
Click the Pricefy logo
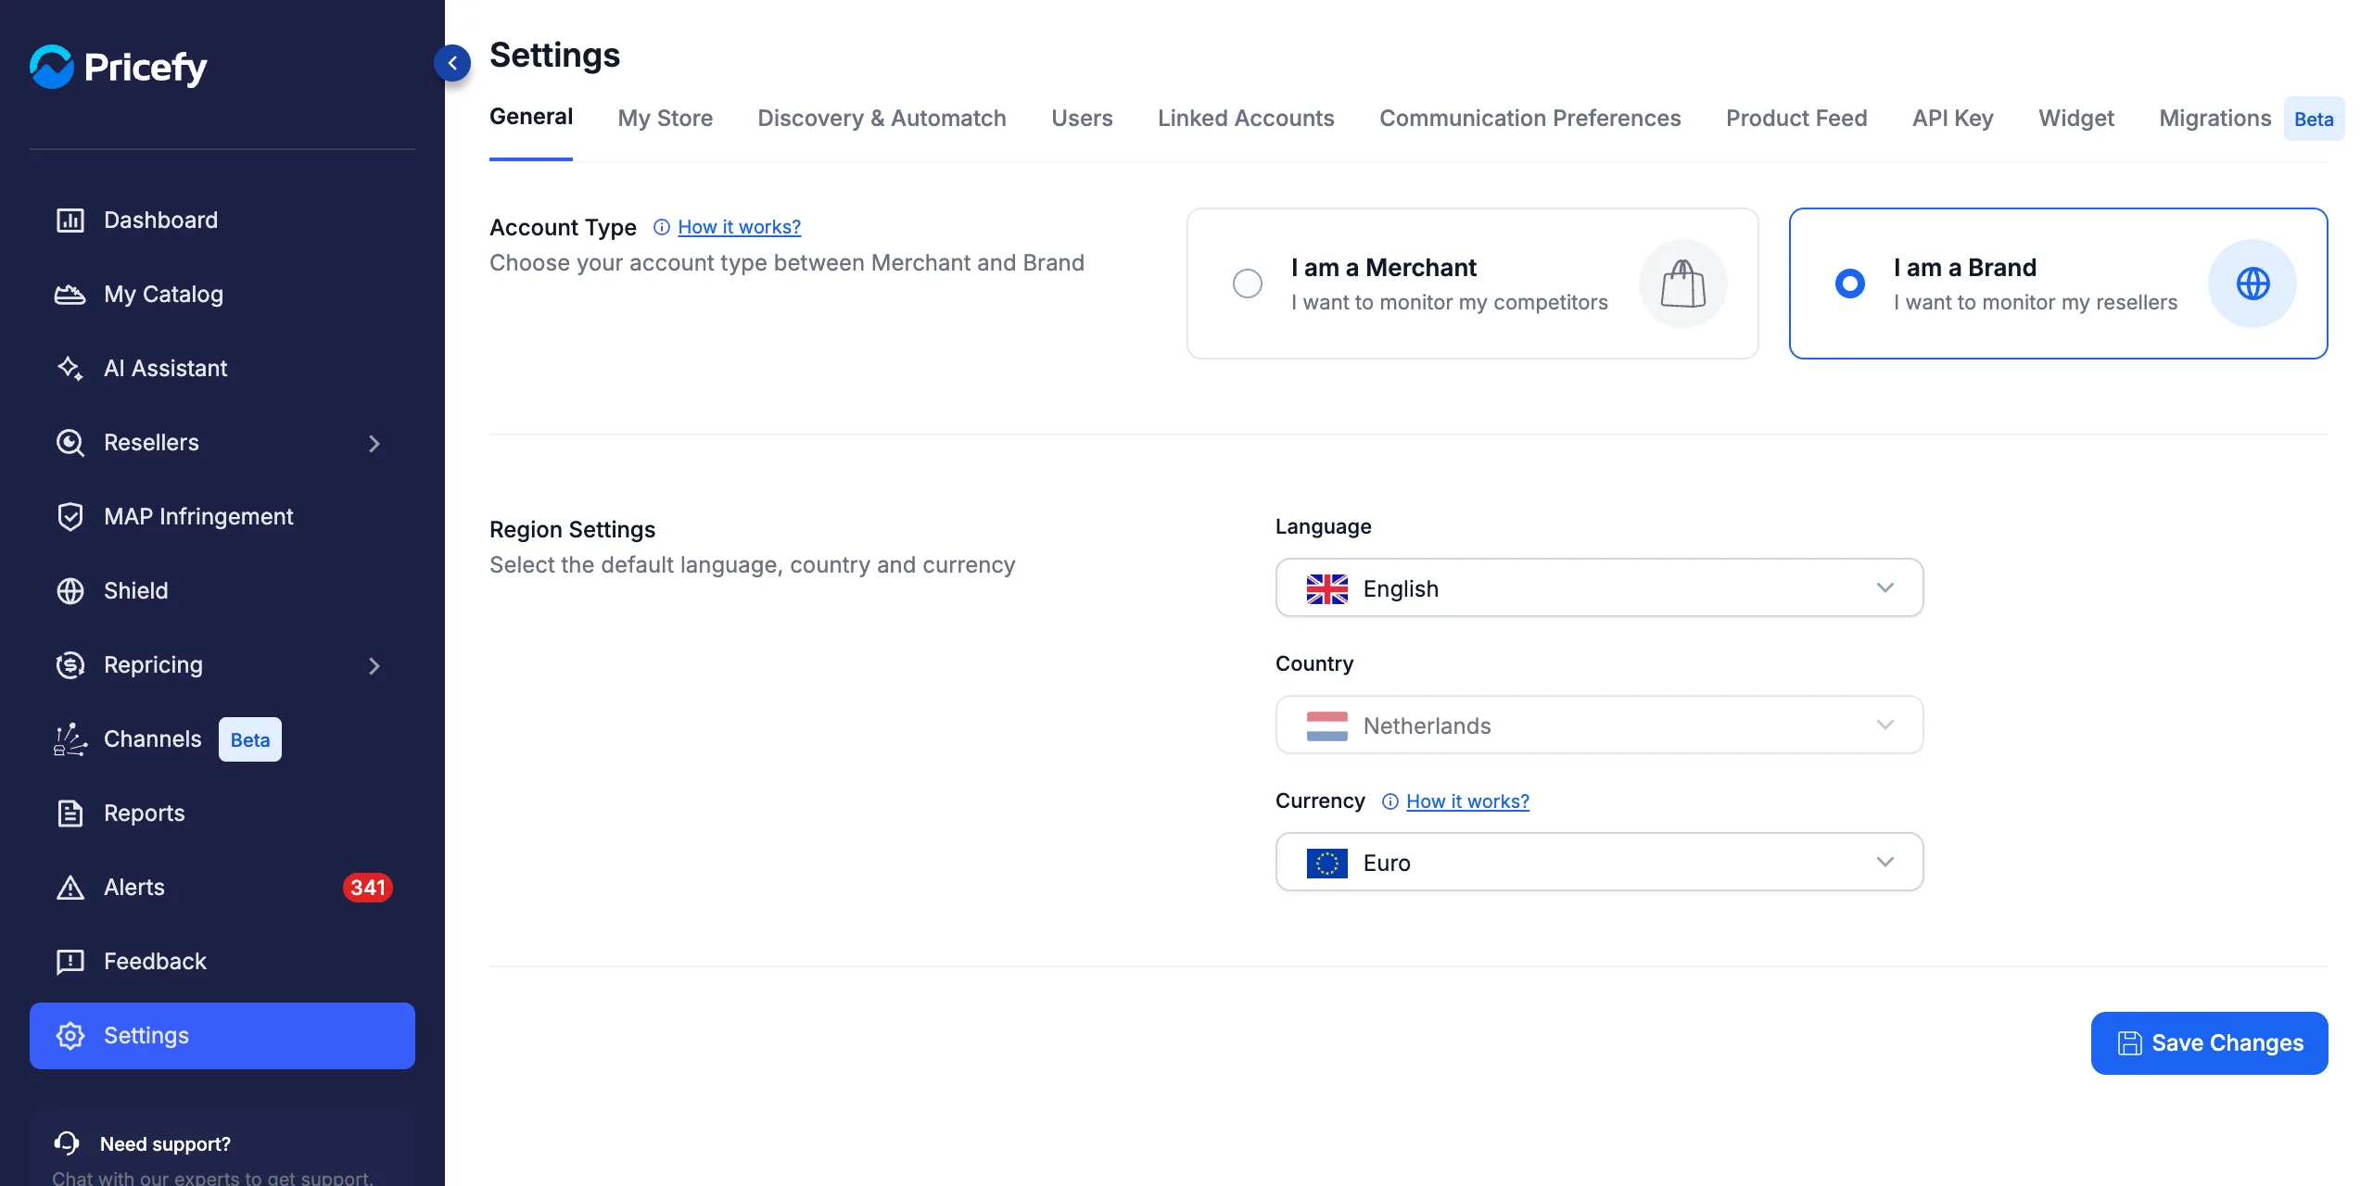coord(118,67)
